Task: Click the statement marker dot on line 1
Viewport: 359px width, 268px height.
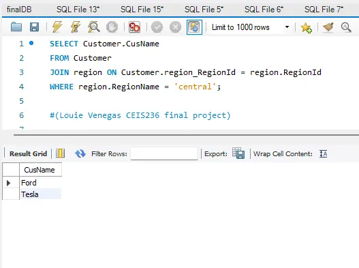Action: pos(31,43)
